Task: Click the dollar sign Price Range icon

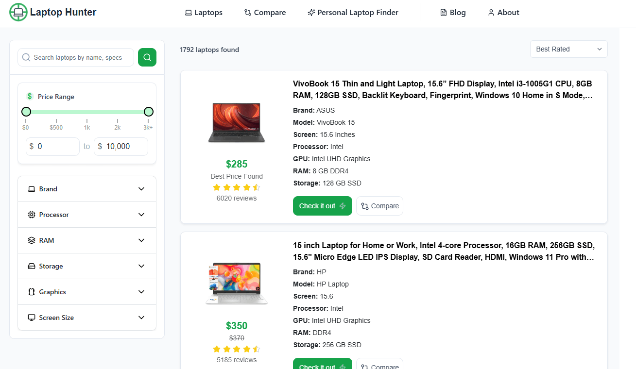Action: point(30,97)
